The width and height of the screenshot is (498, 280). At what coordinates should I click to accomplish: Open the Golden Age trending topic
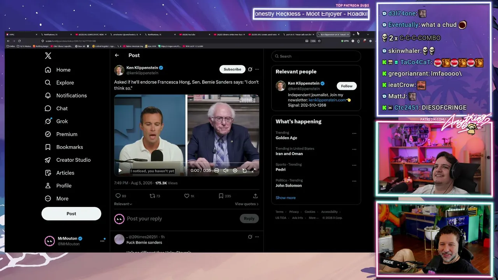click(286, 138)
